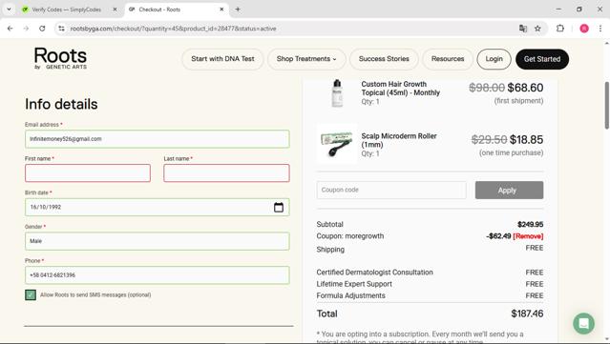
Task: Open the Chrome profile avatar
Action: point(584,29)
